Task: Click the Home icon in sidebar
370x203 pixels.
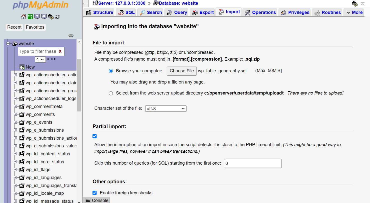Action: pos(23,17)
